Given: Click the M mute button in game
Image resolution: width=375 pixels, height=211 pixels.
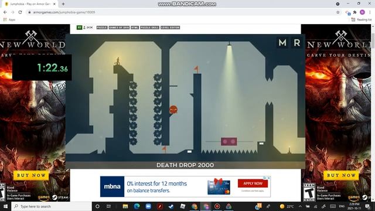Looking at the screenshot, I should 282,43.
